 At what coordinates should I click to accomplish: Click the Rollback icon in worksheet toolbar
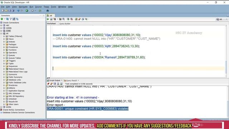72,19
